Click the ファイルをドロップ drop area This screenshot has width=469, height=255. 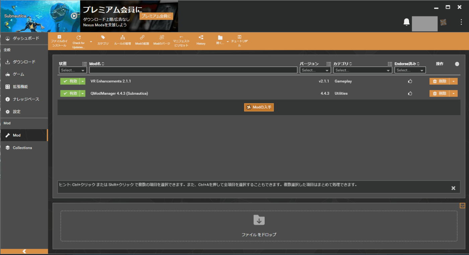259,226
